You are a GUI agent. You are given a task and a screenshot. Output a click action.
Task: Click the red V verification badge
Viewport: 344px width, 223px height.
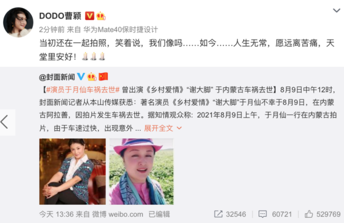90,16
